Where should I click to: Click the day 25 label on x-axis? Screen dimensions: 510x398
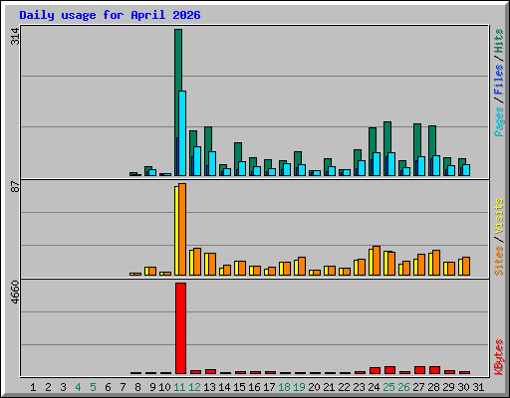[x=388, y=387]
